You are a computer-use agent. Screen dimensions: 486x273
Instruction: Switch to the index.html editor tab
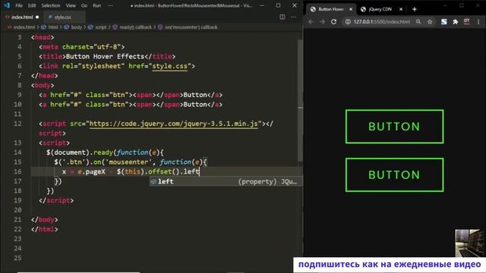(22, 17)
